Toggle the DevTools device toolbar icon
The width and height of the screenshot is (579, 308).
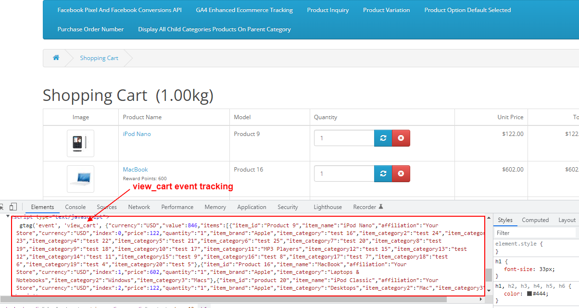click(x=13, y=207)
